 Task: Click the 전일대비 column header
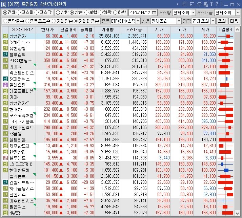pos(68,29)
